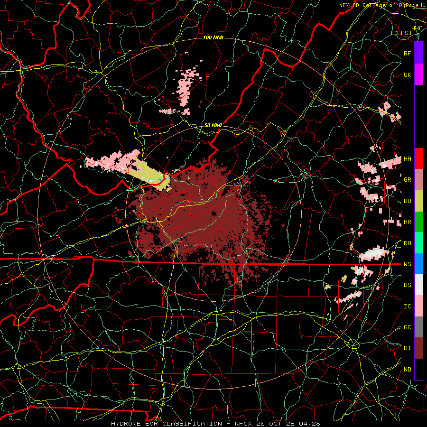This screenshot has height=427, width=427.
Task: Click the WS blue legend swatch
Action: pyautogui.click(x=419, y=264)
